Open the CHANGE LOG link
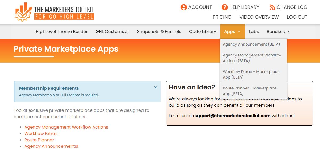The height and width of the screenshot is (164, 320). (292, 7)
